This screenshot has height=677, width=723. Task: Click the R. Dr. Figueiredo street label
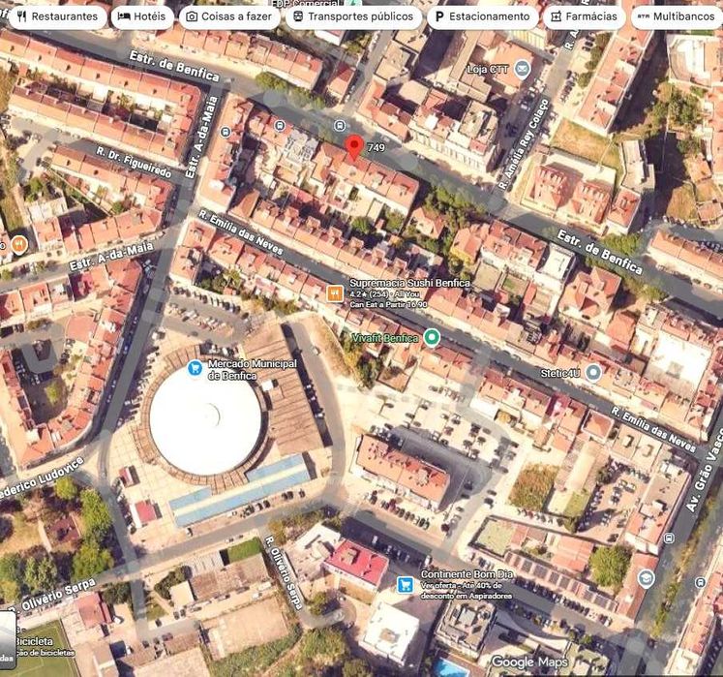tap(134, 163)
